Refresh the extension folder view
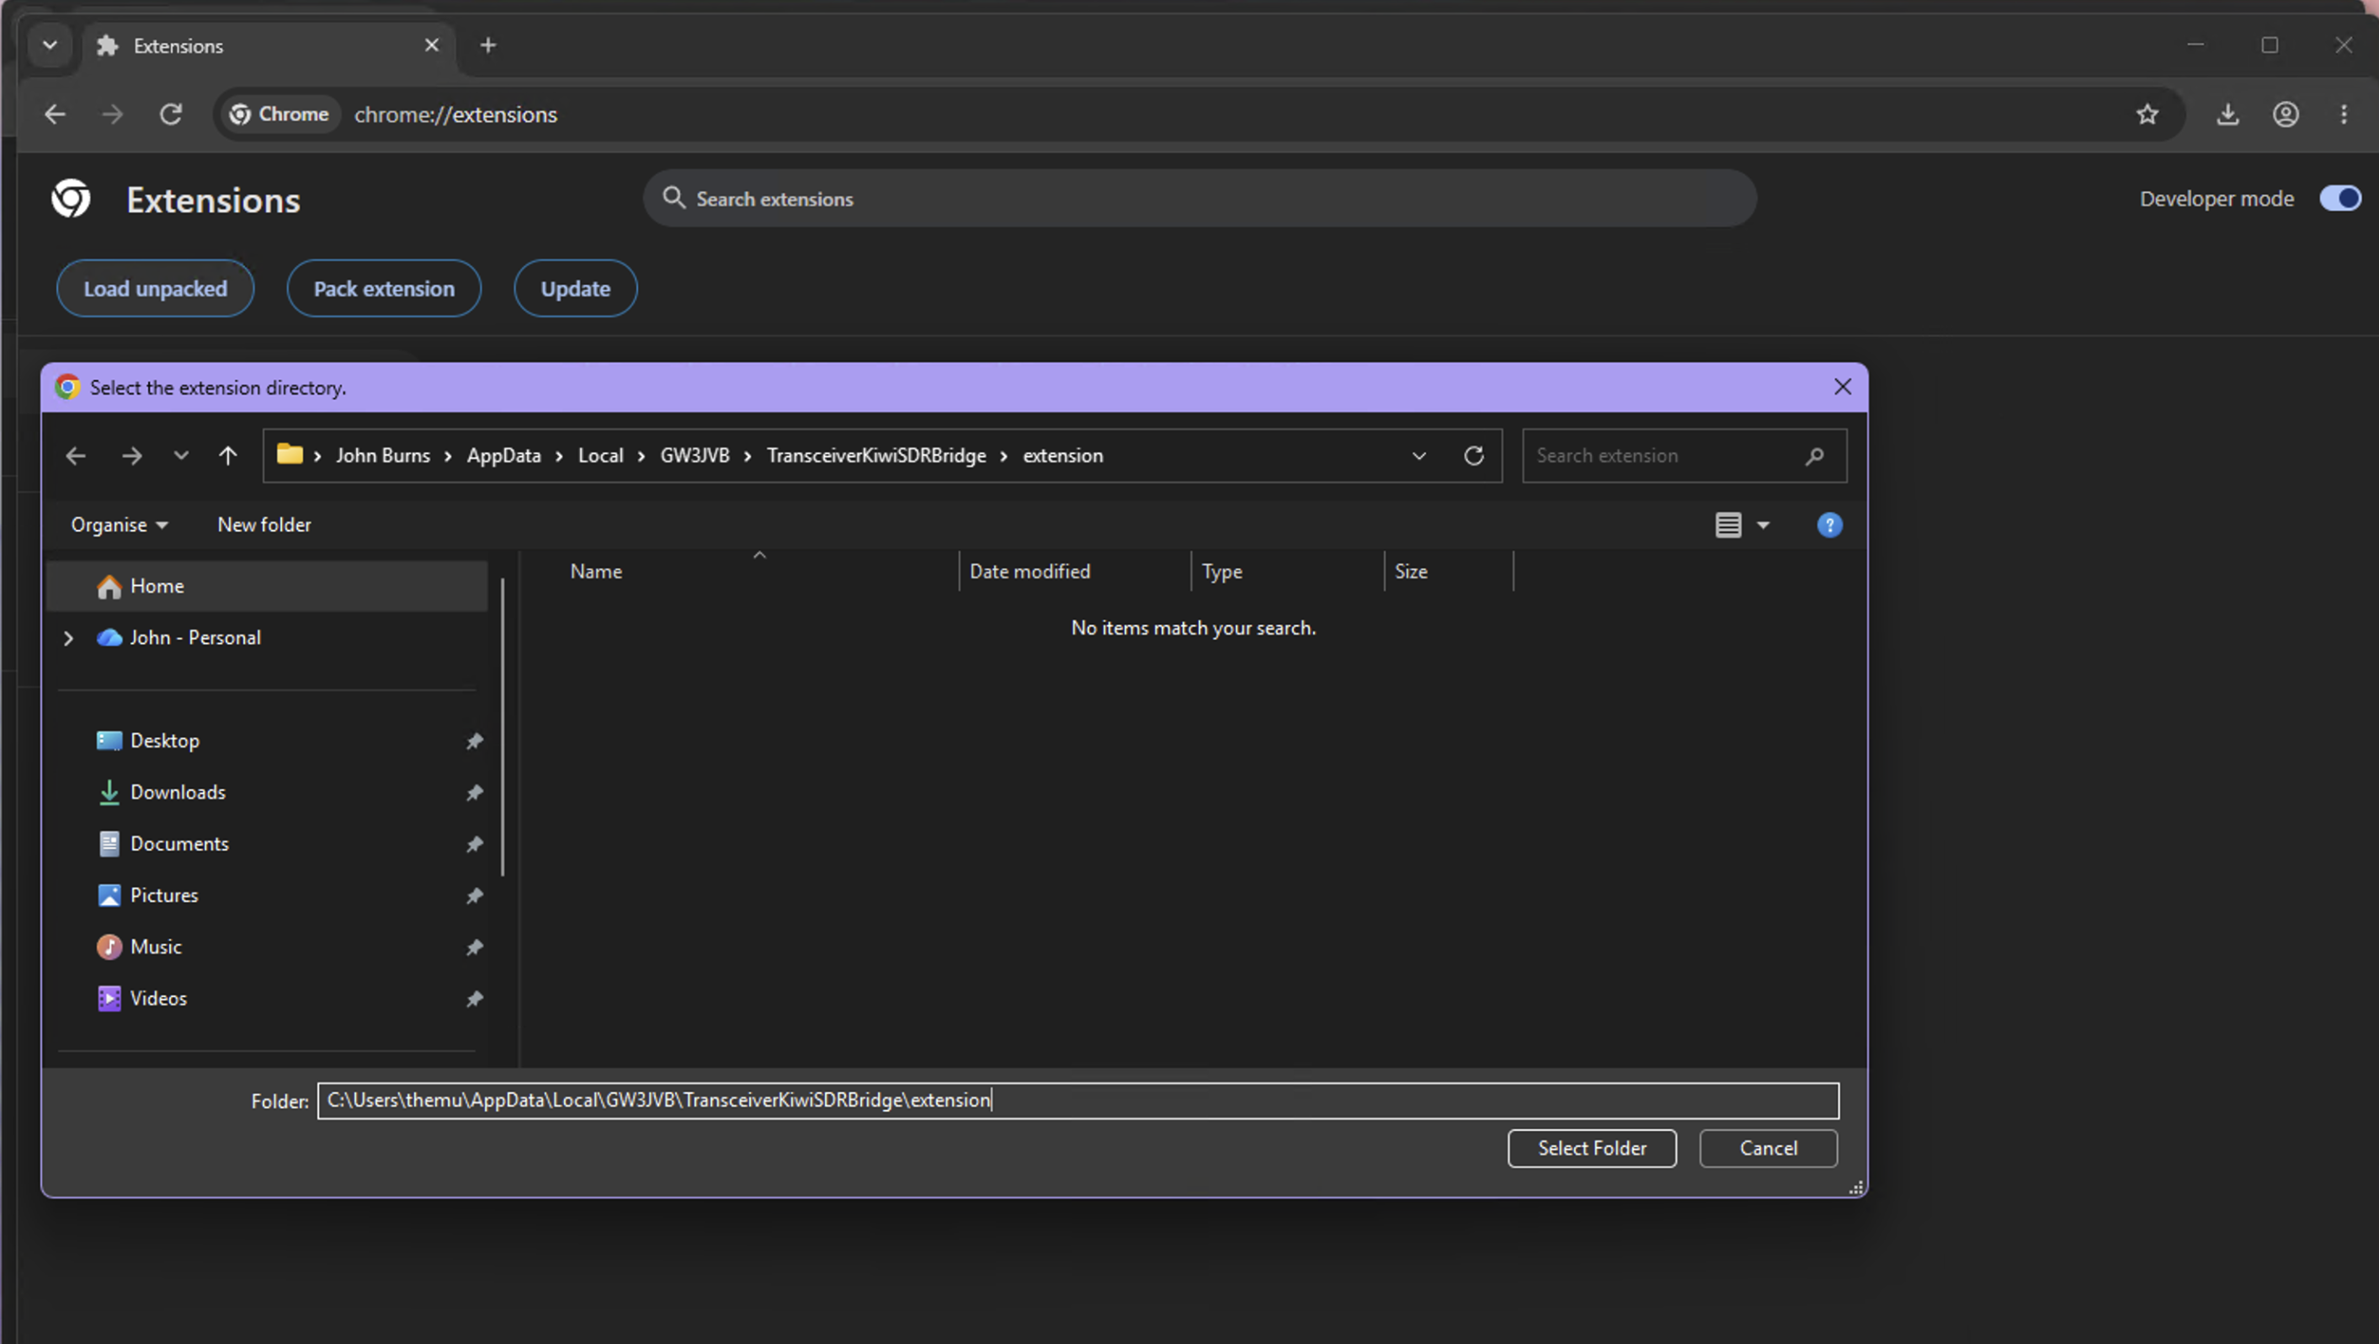The image size is (2379, 1344). [x=1474, y=456]
